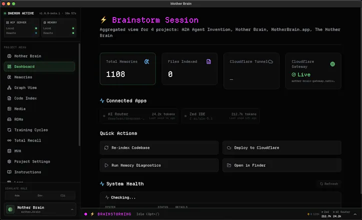Click the Training Cycles loop icon

point(9,130)
